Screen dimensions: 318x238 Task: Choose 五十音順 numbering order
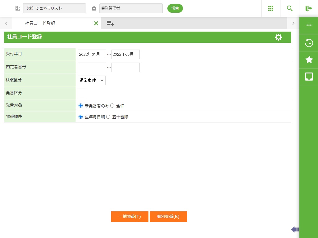pos(108,117)
